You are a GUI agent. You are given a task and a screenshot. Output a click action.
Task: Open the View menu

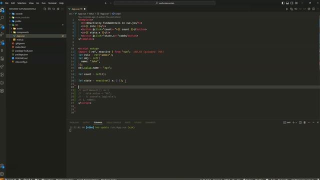(x=31, y=3)
